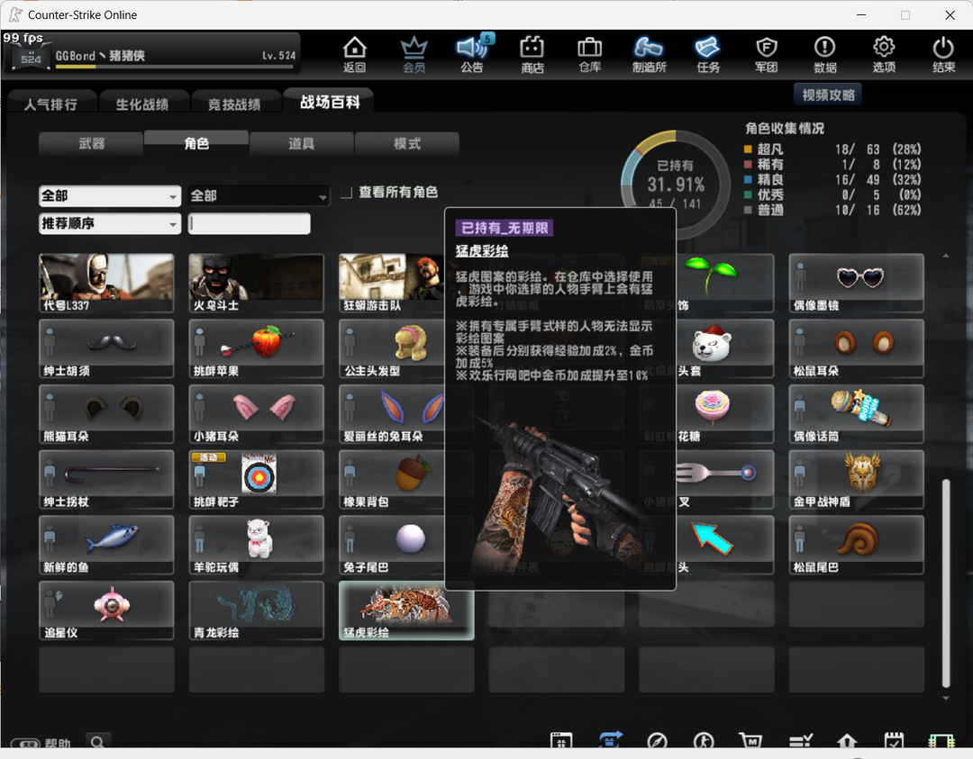Open 选项 settings gear icon
The image size is (973, 759).
pos(884,55)
